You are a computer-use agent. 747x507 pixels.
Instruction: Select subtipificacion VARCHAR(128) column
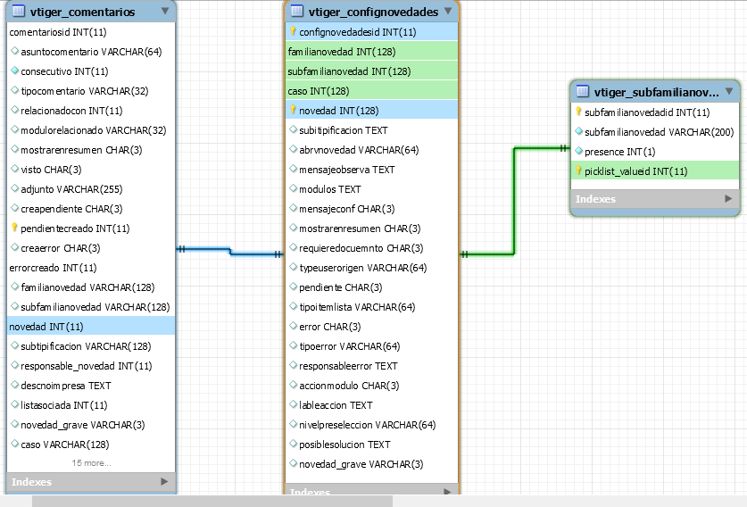coord(91,346)
